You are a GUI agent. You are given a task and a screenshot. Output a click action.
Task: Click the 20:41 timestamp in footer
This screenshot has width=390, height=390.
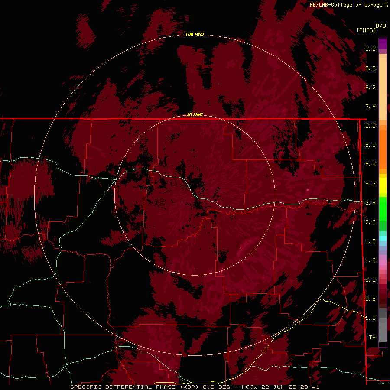(310, 387)
